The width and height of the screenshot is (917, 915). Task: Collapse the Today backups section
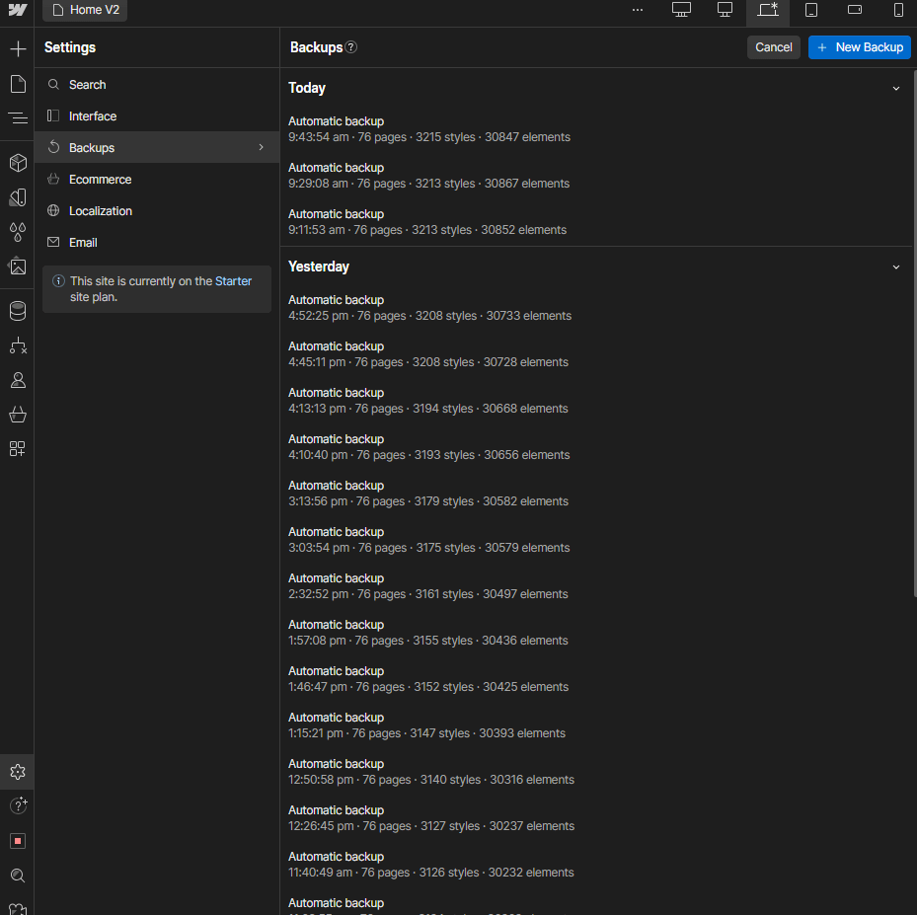tap(895, 88)
